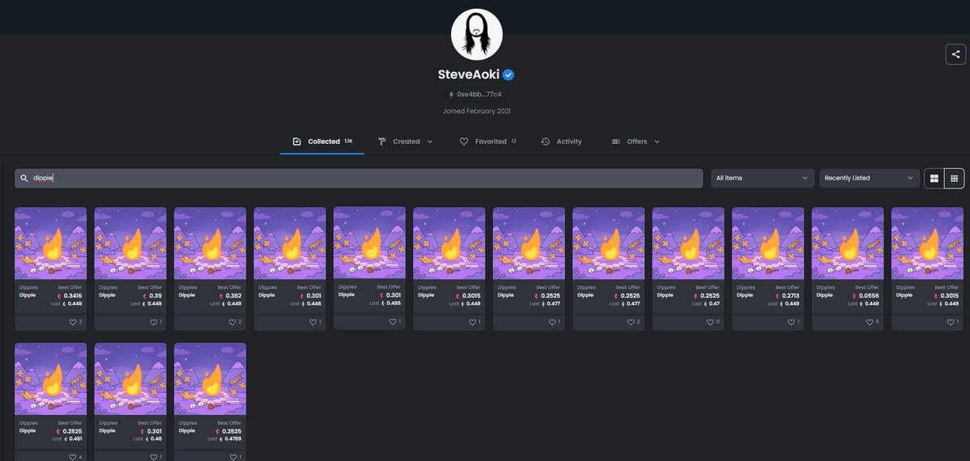Image resolution: width=970 pixels, height=461 pixels.
Task: Expand the Created tab dropdown
Action: 430,142
